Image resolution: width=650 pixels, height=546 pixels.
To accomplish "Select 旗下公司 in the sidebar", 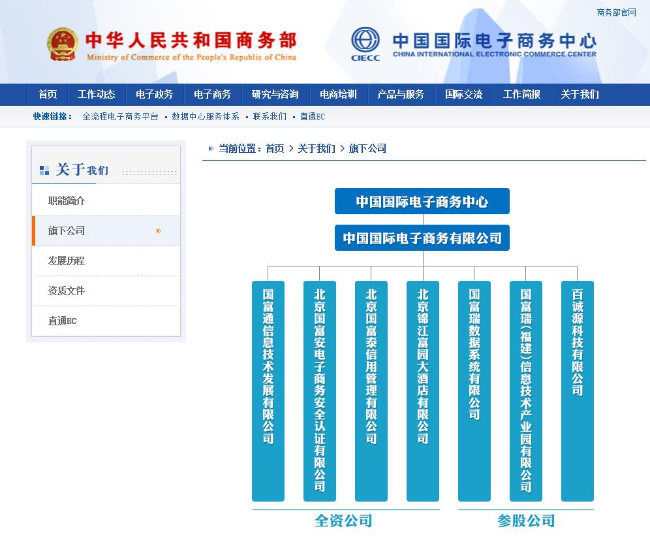I will pos(106,231).
